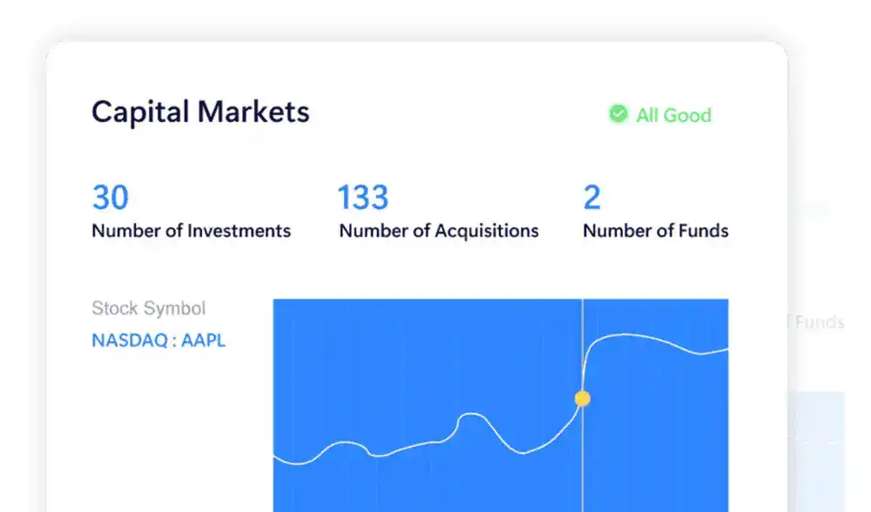
Task: Click the right end of the stock line
Action: pyautogui.click(x=726, y=349)
